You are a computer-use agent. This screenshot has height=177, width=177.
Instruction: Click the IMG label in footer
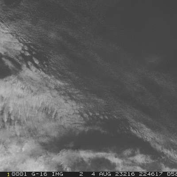coord(58,174)
